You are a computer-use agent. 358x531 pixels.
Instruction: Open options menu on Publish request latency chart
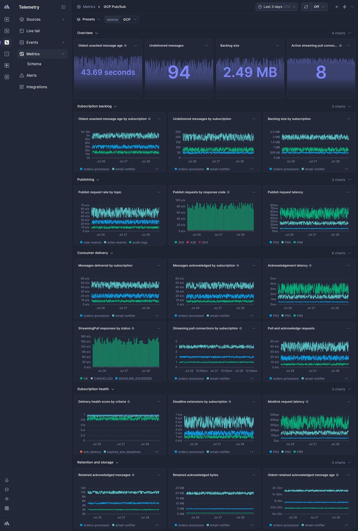click(x=349, y=192)
